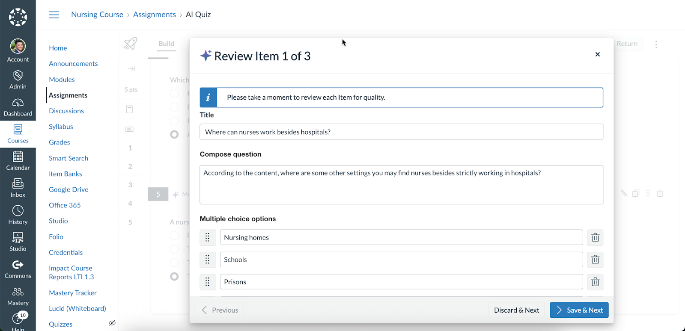Toggle the course navigation hamburger menu
685x331 pixels.
pos(54,15)
